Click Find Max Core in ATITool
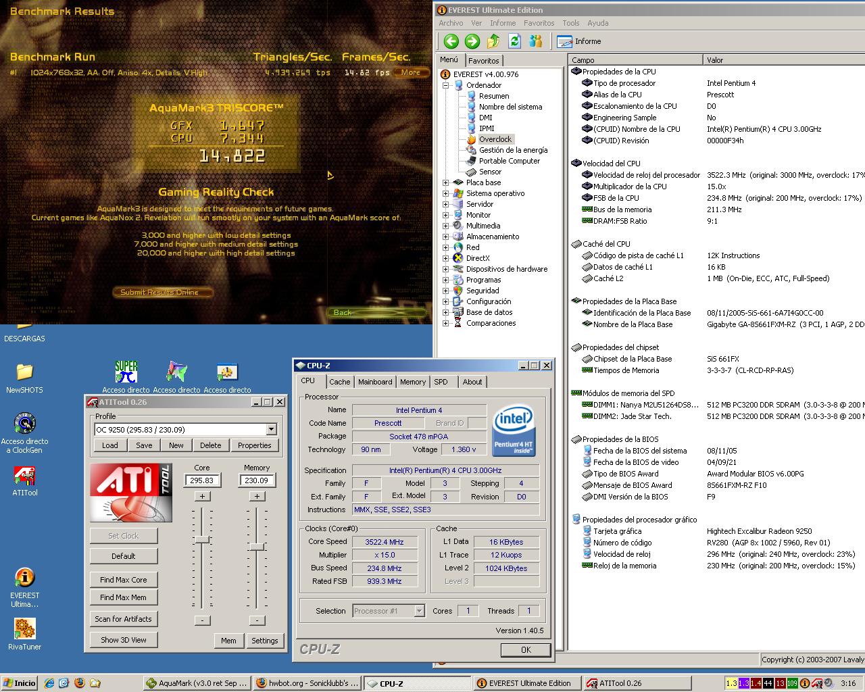The image size is (865, 692). (124, 580)
